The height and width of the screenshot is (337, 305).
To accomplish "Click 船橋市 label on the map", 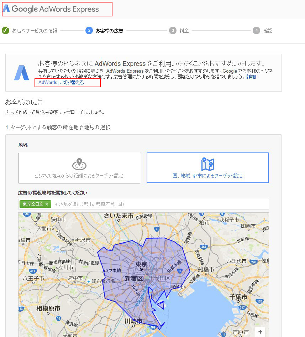I will 206,270.
